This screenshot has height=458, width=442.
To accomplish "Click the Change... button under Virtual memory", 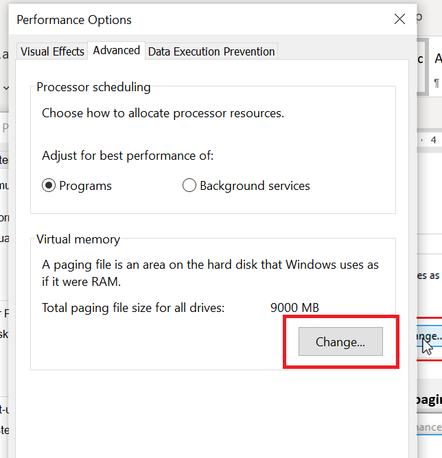I will 340,341.
